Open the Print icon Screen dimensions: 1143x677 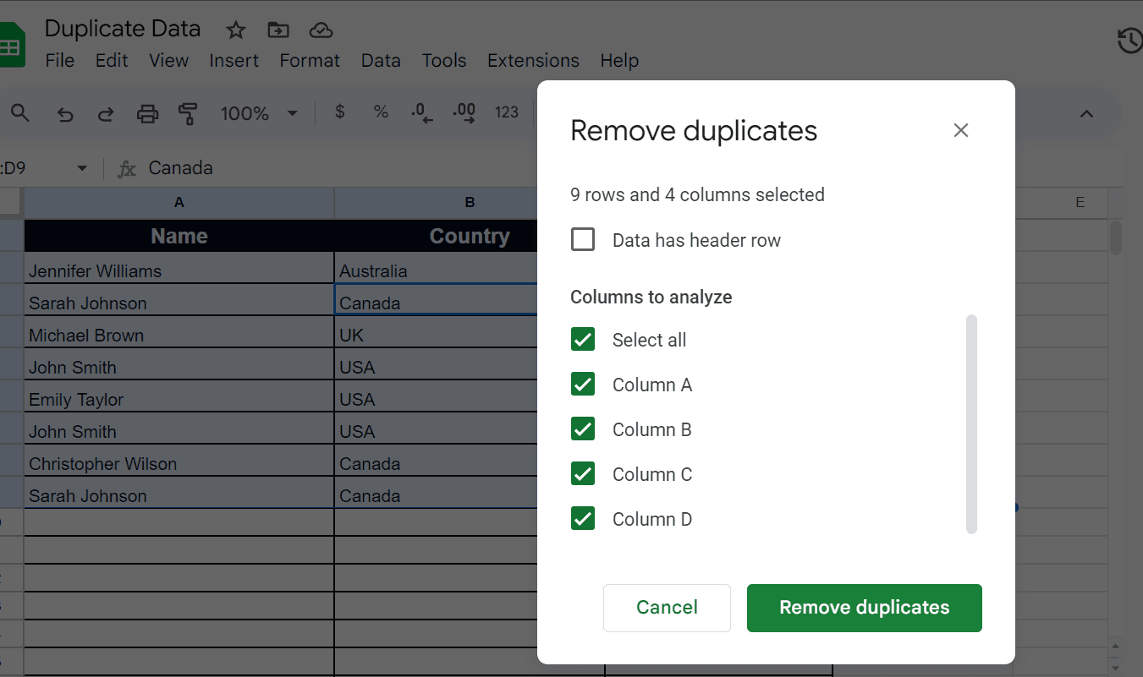(x=147, y=112)
